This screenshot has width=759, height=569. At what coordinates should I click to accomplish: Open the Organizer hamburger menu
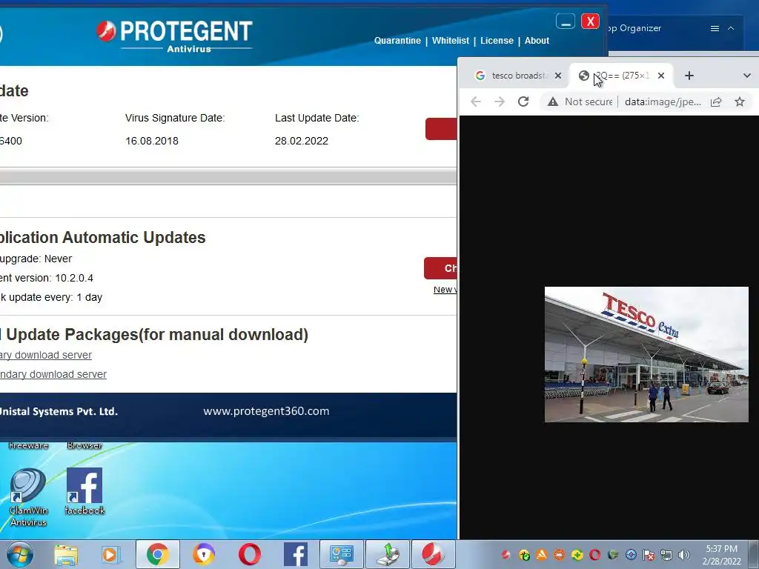pos(715,28)
